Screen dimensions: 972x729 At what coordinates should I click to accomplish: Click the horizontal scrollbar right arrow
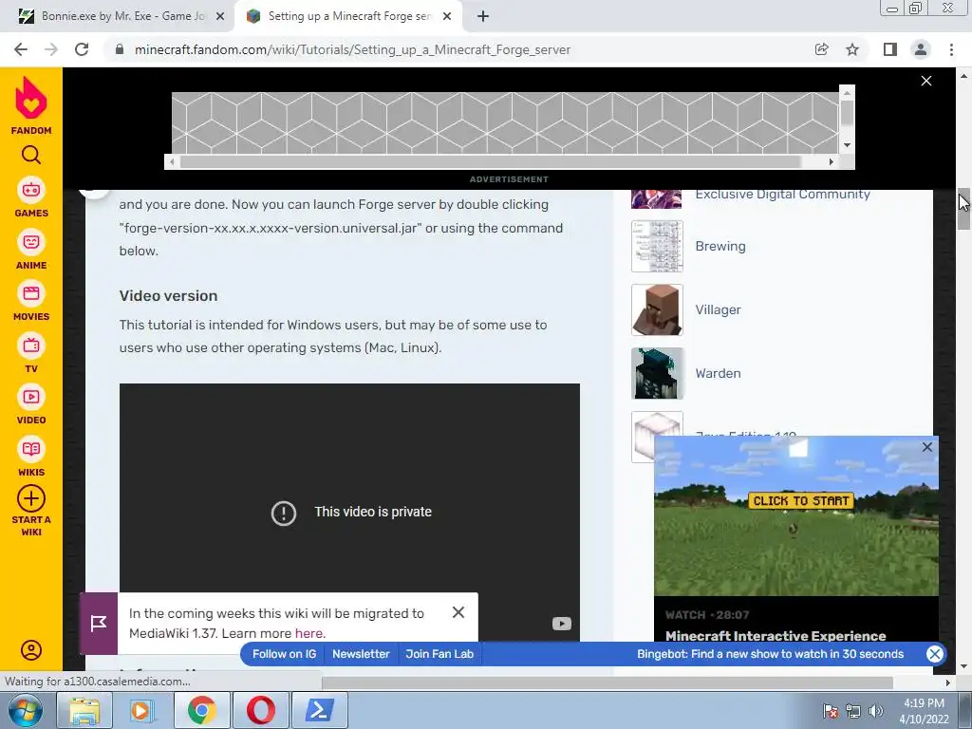click(948, 682)
